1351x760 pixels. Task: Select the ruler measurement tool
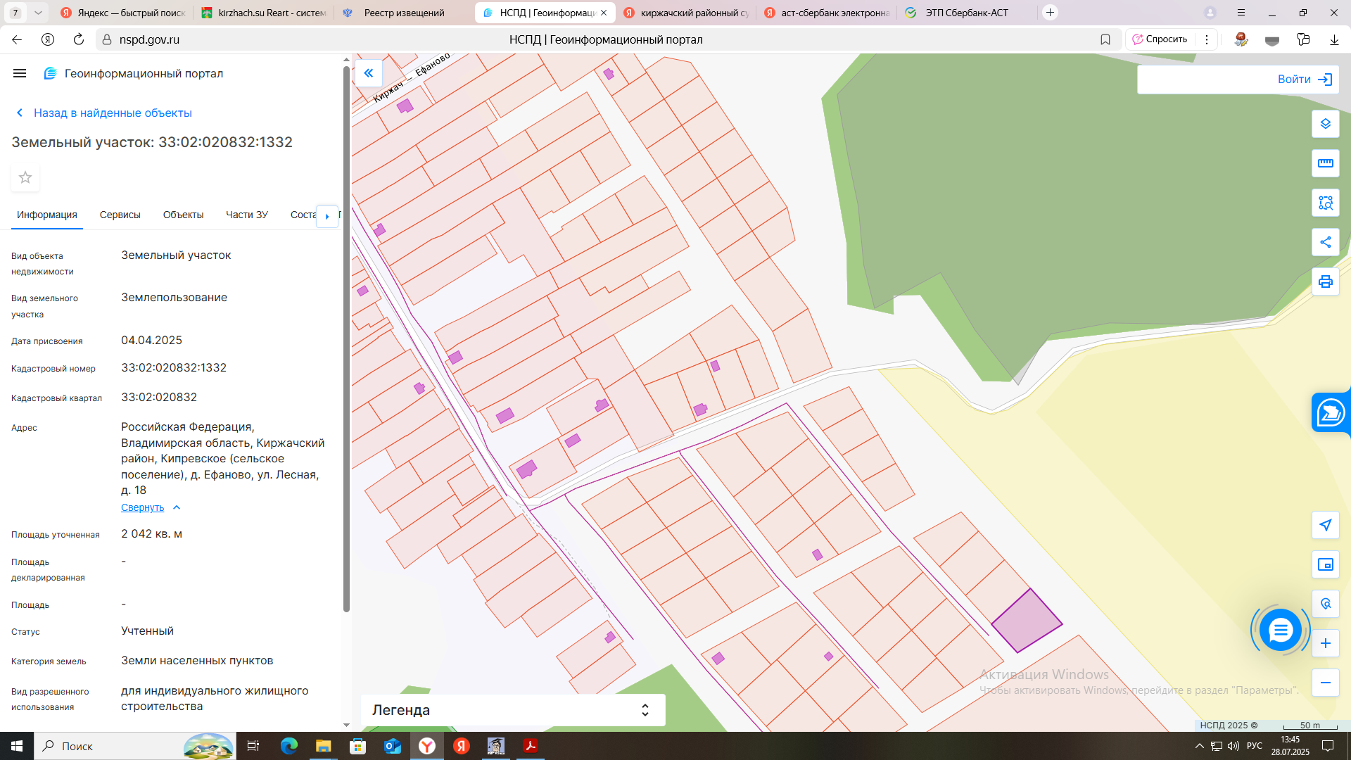click(1325, 163)
